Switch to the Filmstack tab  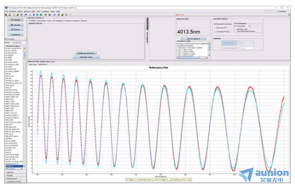32,21
